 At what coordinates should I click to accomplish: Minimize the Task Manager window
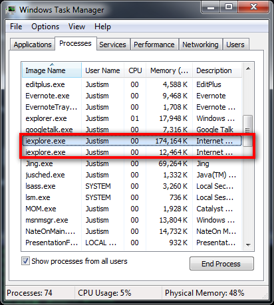click(x=211, y=7)
